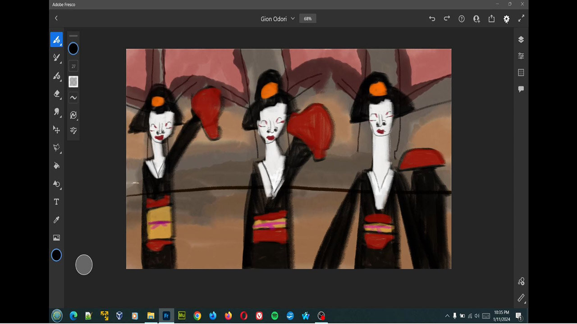The width and height of the screenshot is (577, 324).
Task: Select the Live Brushes tool
Action: (56, 58)
